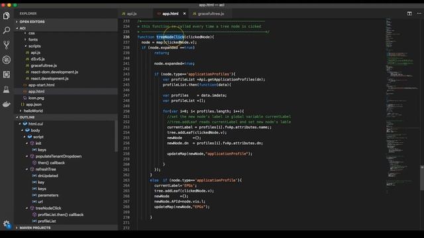Click the Explorer panel title
Viewport: 424px width, 238px height.
pyautogui.click(x=28, y=13)
